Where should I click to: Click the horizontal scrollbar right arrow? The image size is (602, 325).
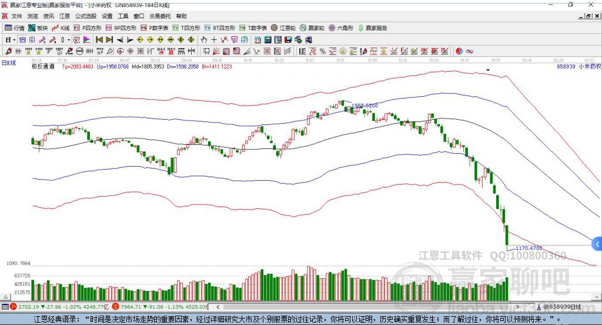517,307
